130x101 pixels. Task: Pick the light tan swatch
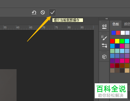[x=127, y=71]
